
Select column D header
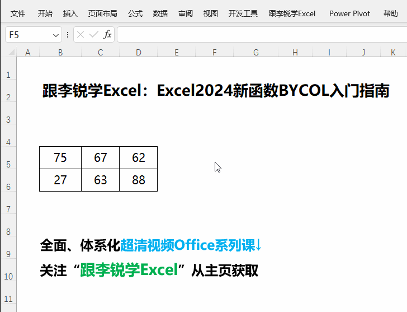click(138, 52)
